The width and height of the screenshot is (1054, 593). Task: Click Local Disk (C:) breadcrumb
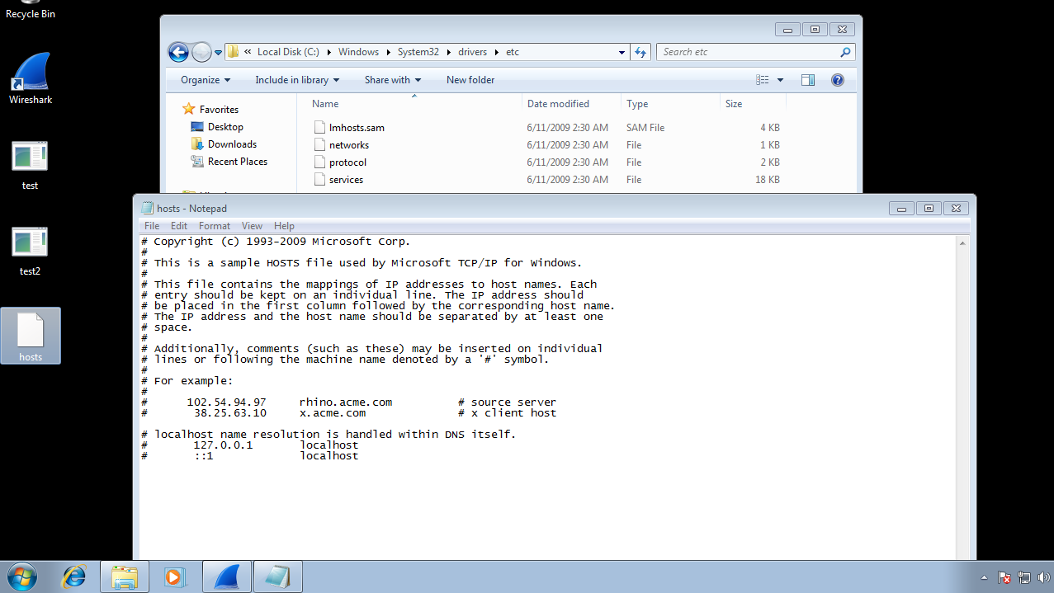[x=288, y=52]
